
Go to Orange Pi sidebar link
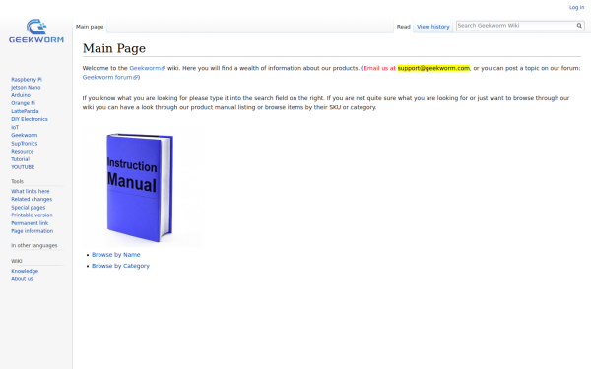pyautogui.click(x=23, y=103)
